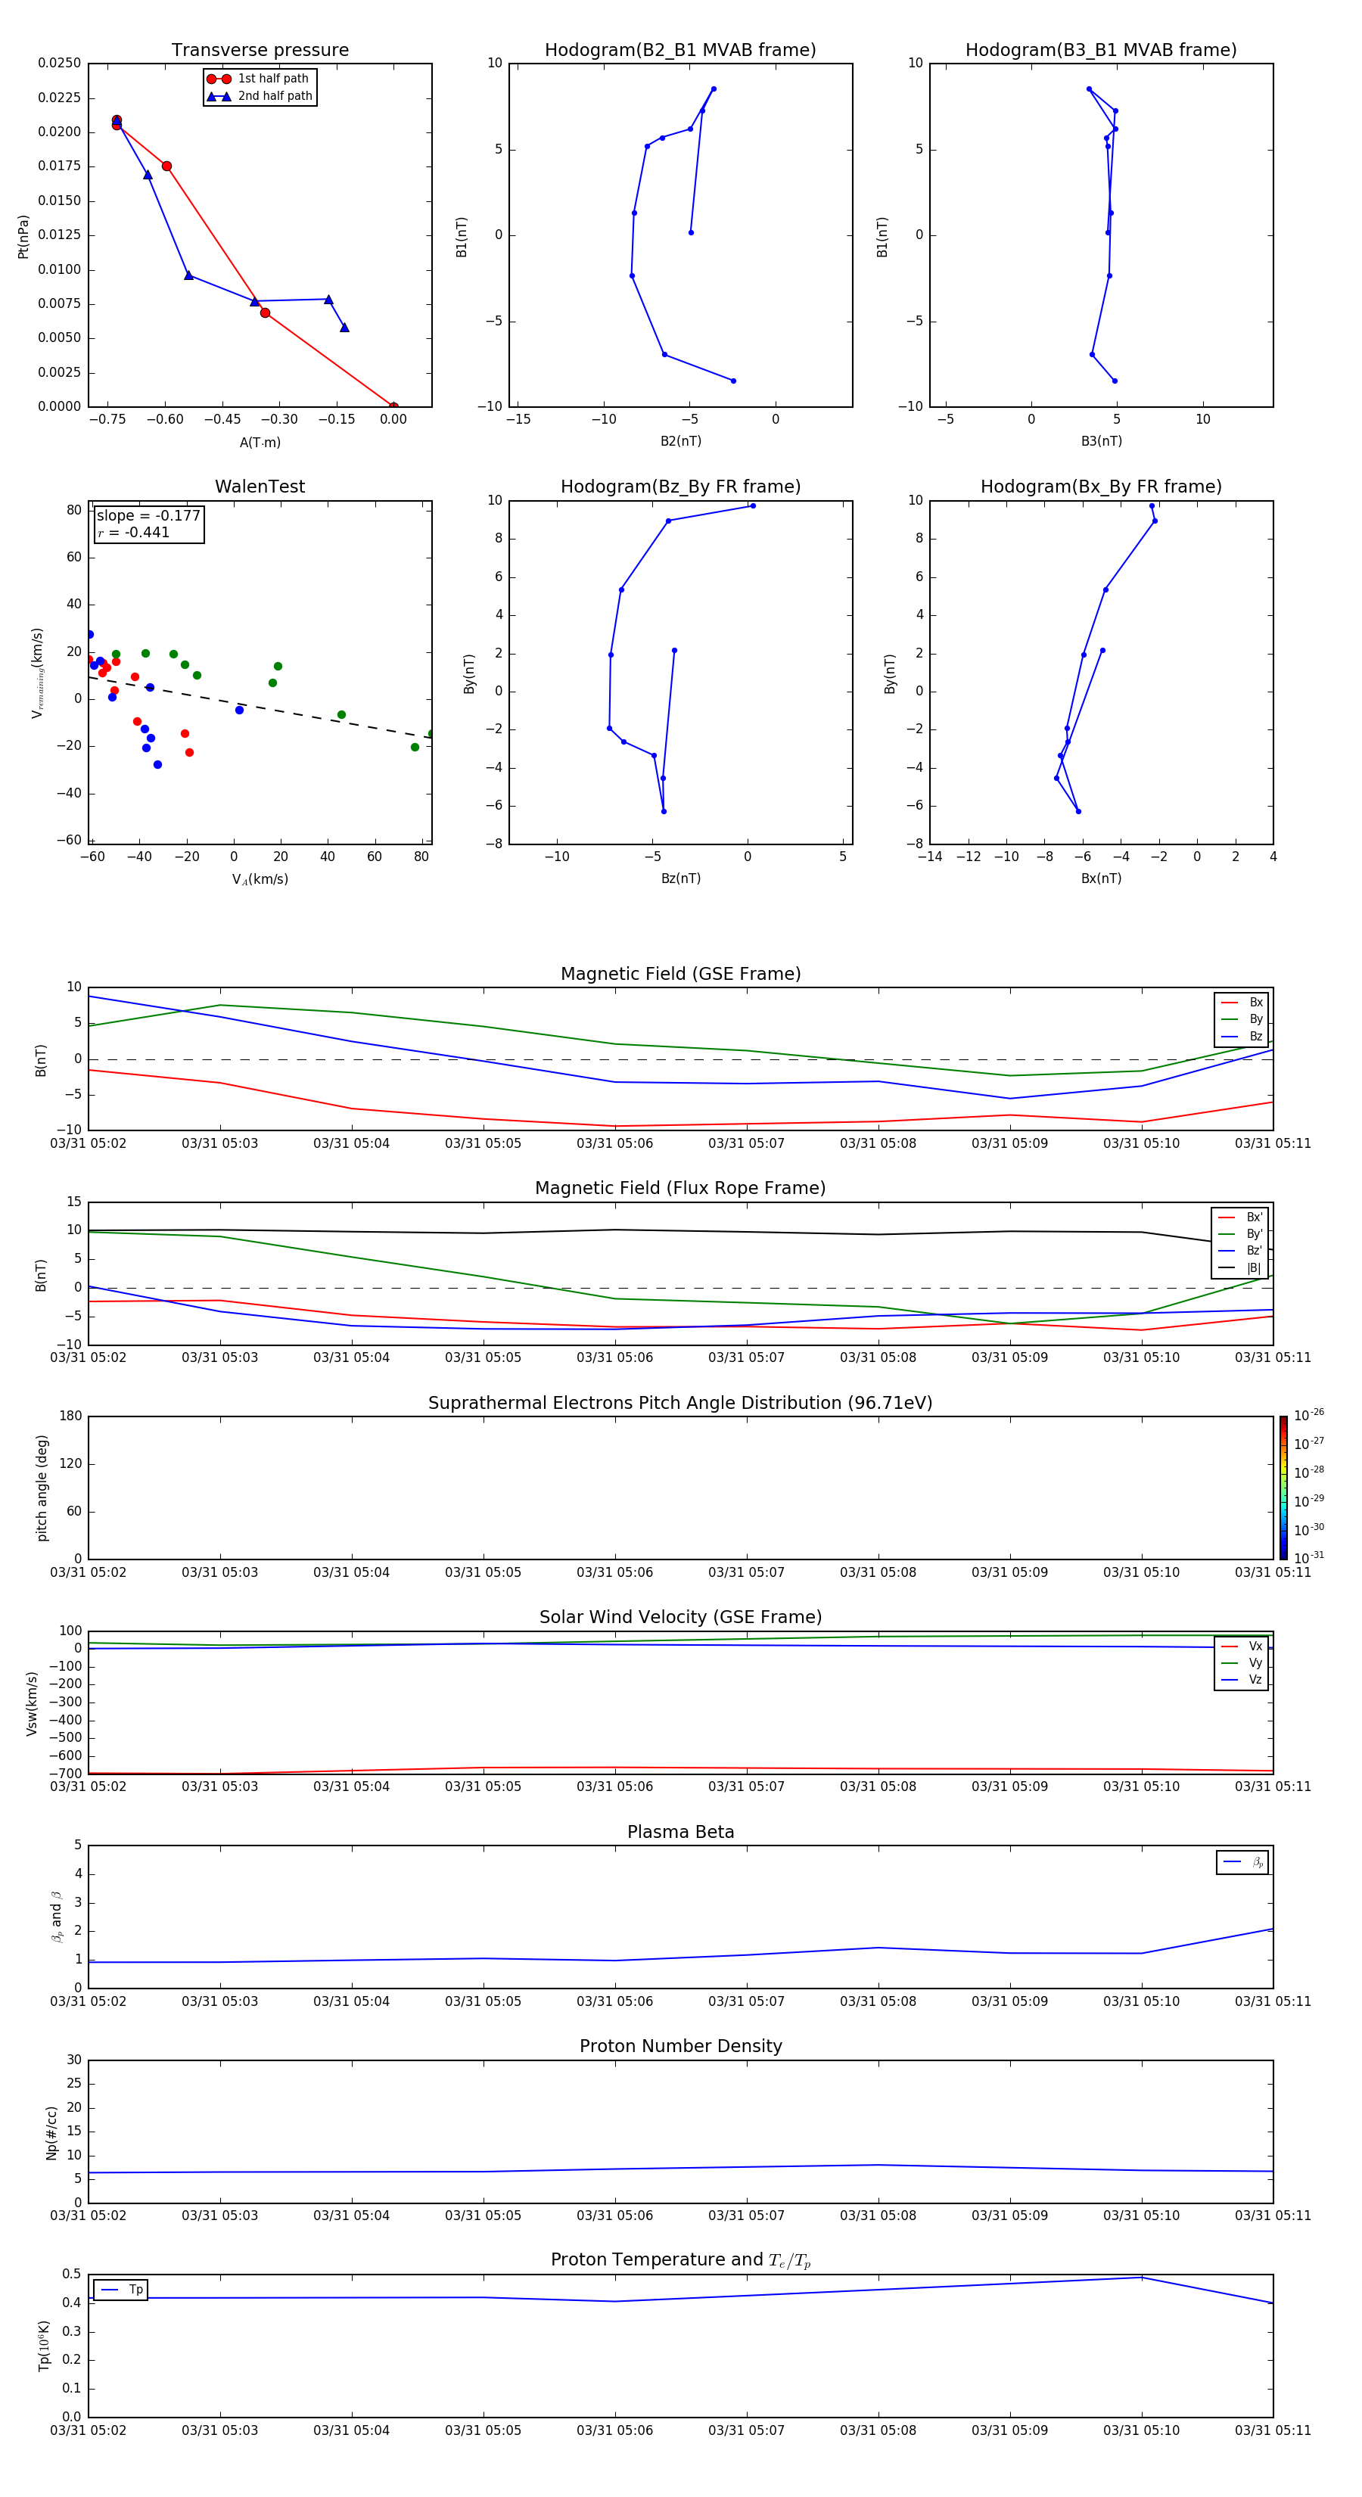Click "Bz'" legend entry in Flux Rope plot

pyautogui.click(x=1240, y=1251)
